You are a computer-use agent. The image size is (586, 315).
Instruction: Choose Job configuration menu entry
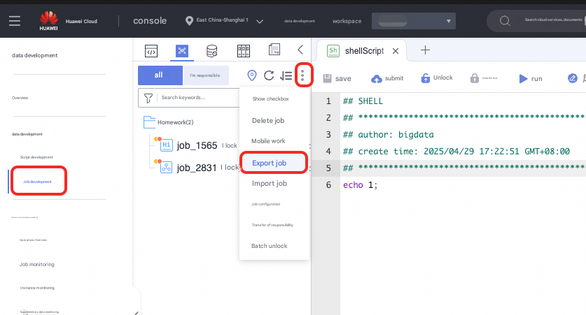[x=266, y=204]
